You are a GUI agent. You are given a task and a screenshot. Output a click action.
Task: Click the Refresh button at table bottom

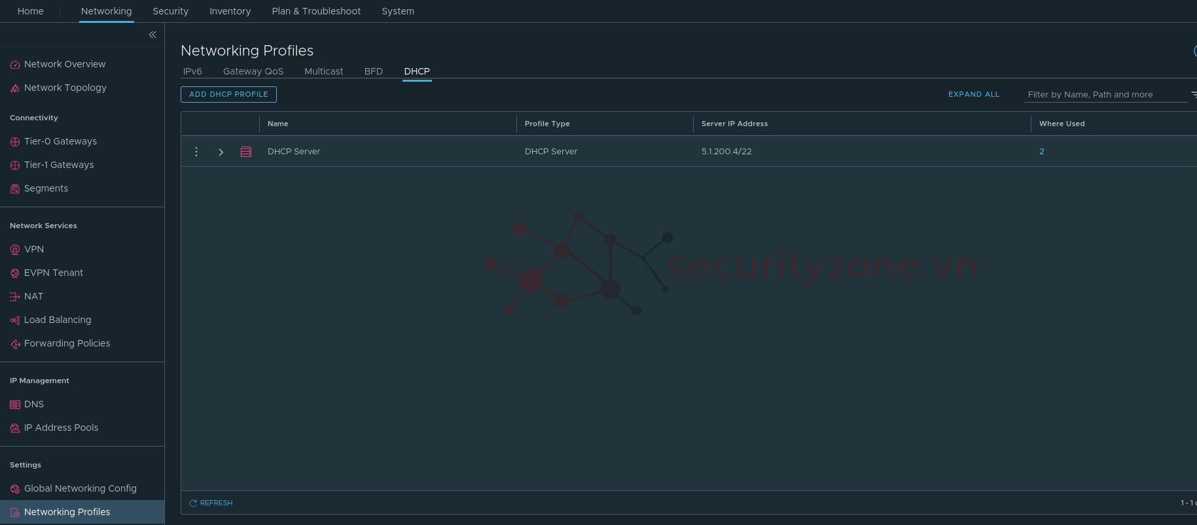click(211, 503)
